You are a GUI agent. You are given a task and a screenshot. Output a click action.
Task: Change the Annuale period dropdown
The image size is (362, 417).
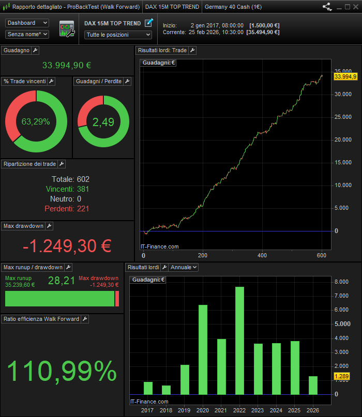(x=184, y=267)
